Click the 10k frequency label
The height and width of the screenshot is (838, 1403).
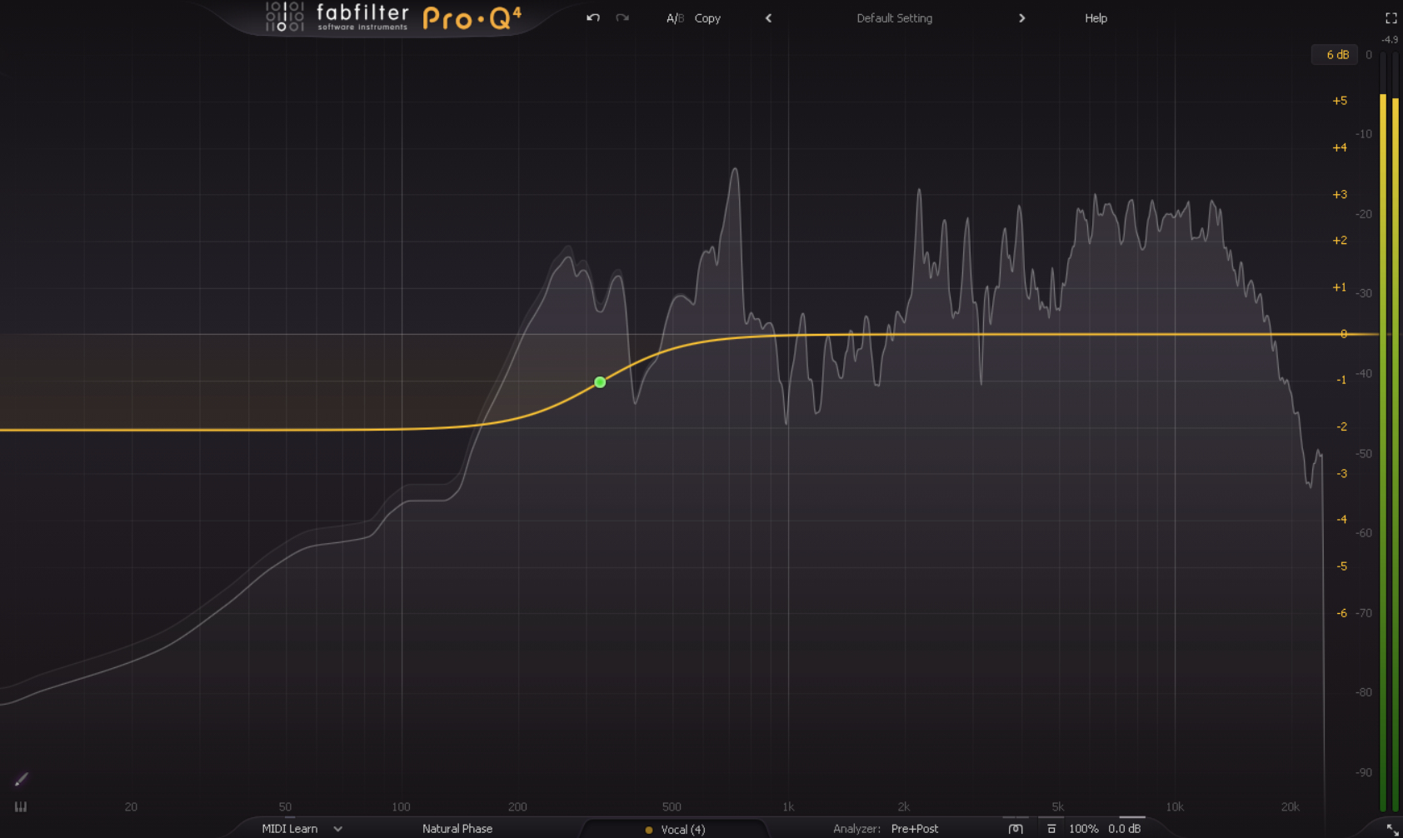point(1175,806)
